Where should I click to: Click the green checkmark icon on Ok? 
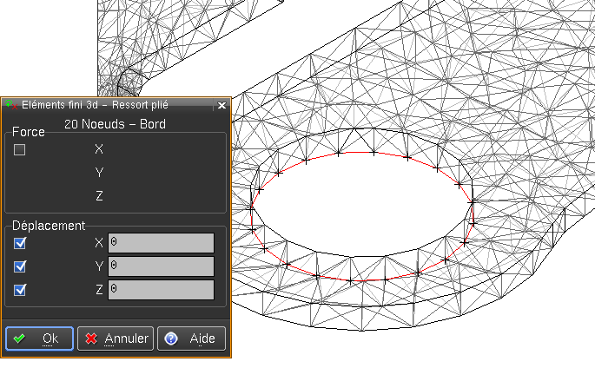tap(19, 338)
